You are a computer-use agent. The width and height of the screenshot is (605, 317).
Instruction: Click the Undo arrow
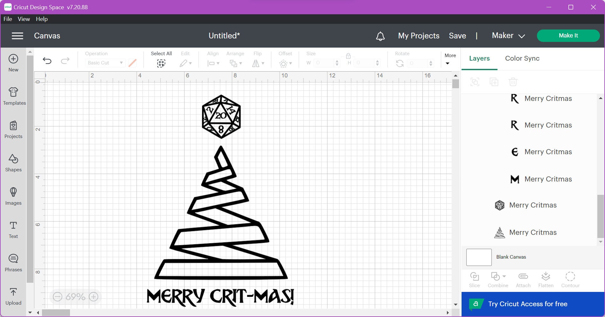47,60
